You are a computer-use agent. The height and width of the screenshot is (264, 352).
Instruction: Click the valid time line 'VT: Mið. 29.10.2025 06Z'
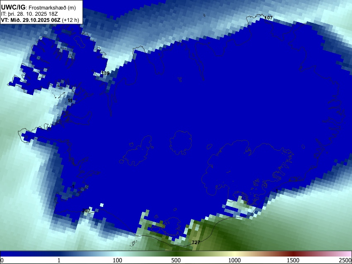(x=31, y=20)
